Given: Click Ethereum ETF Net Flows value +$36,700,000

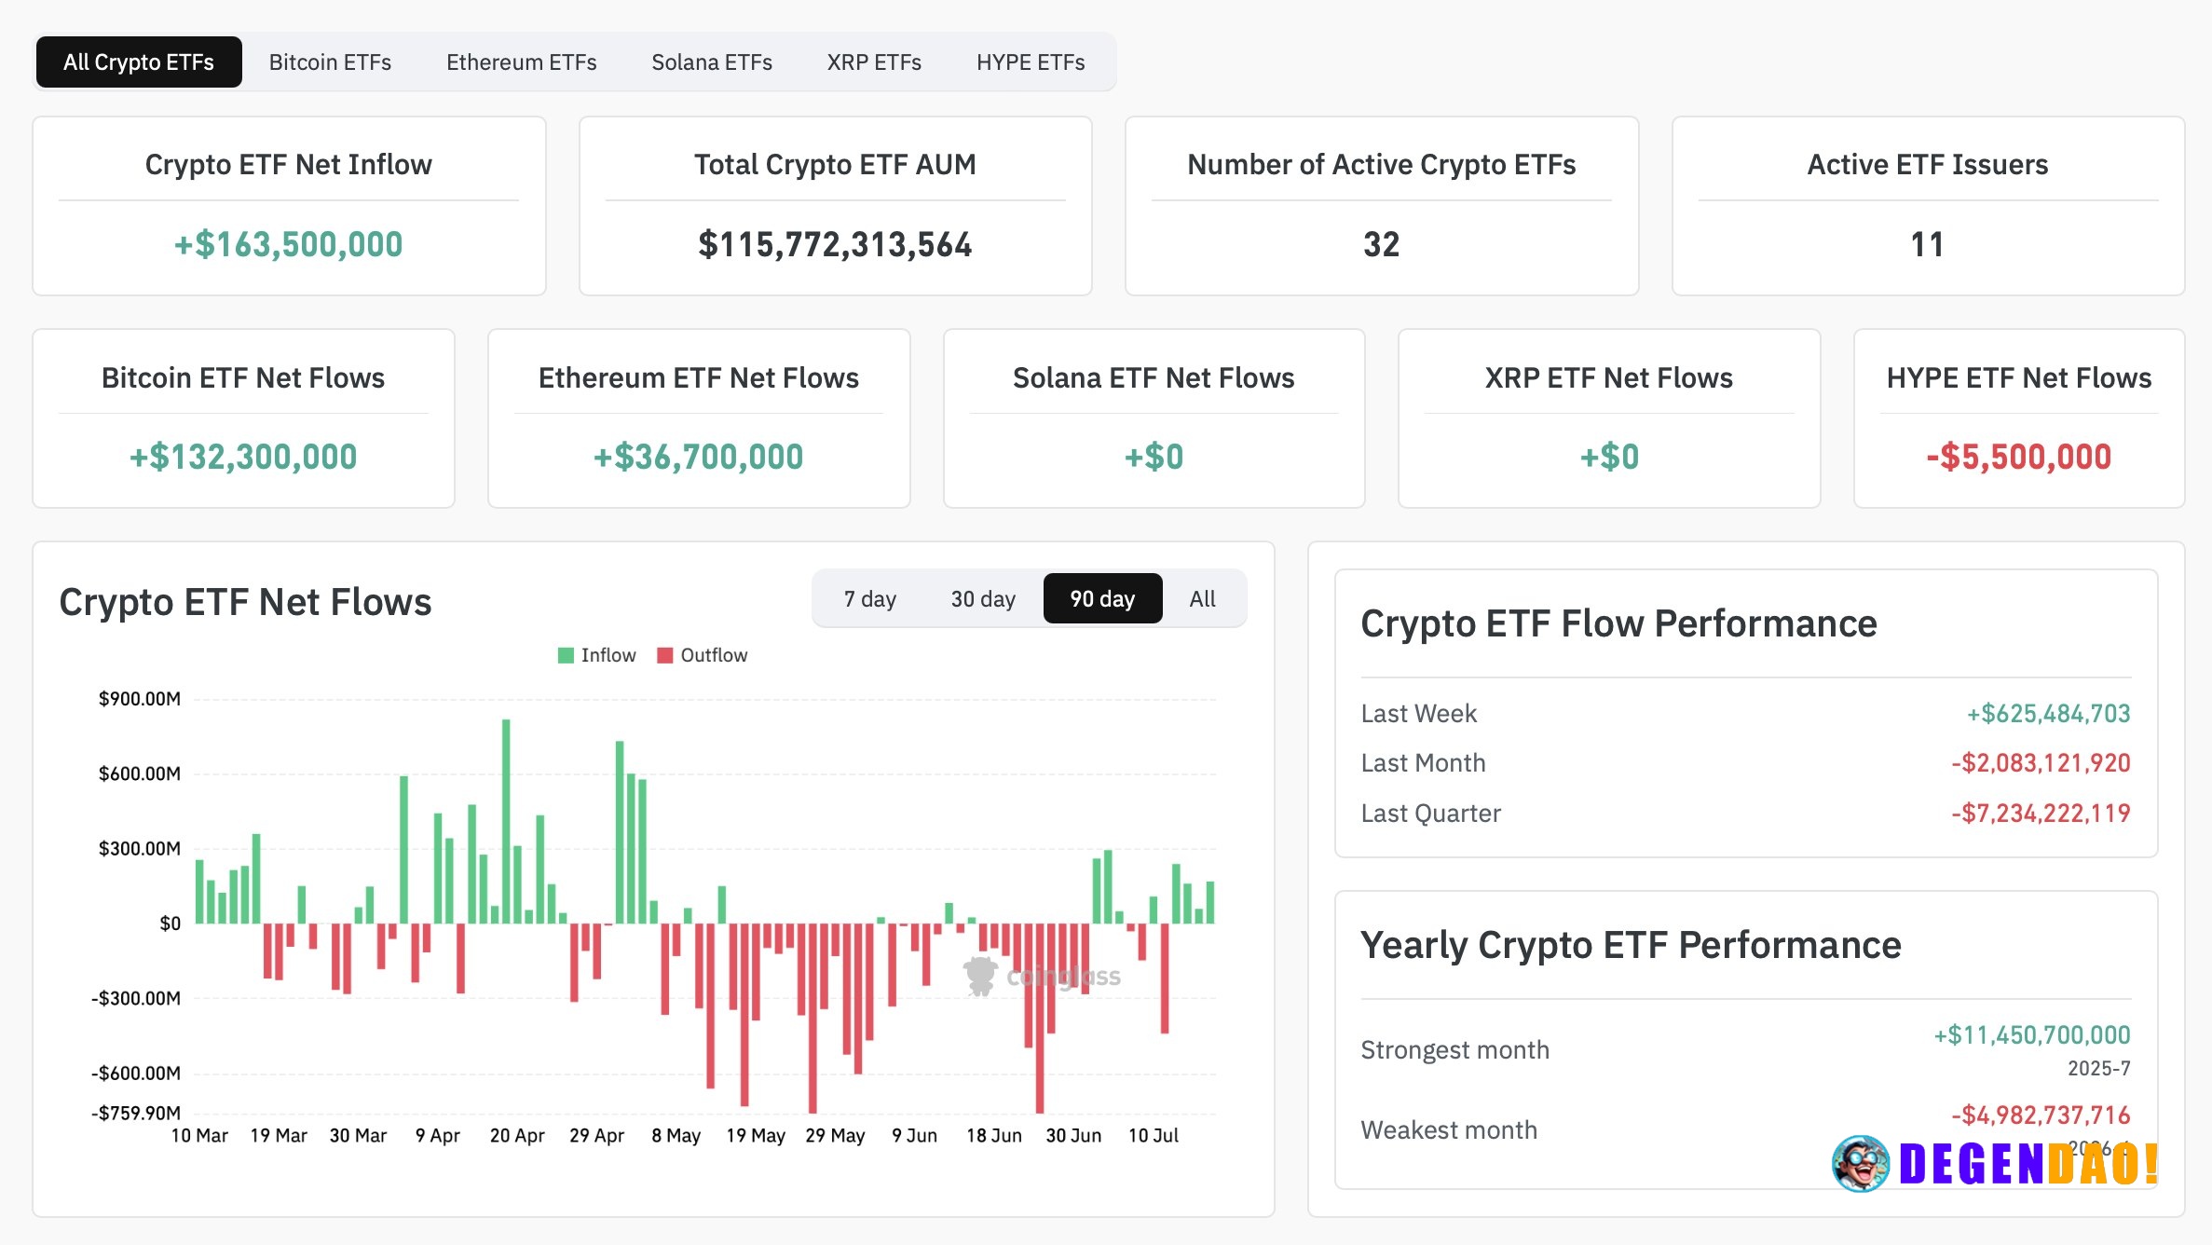Looking at the screenshot, I should 699,458.
